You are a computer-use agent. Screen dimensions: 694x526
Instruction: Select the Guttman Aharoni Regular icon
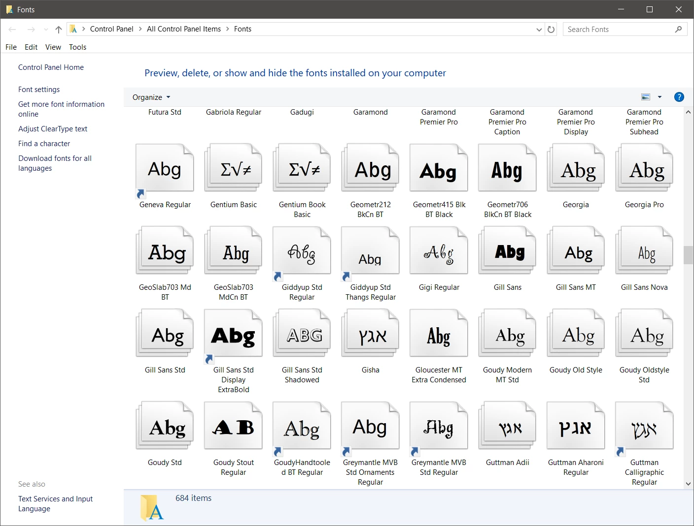click(576, 426)
